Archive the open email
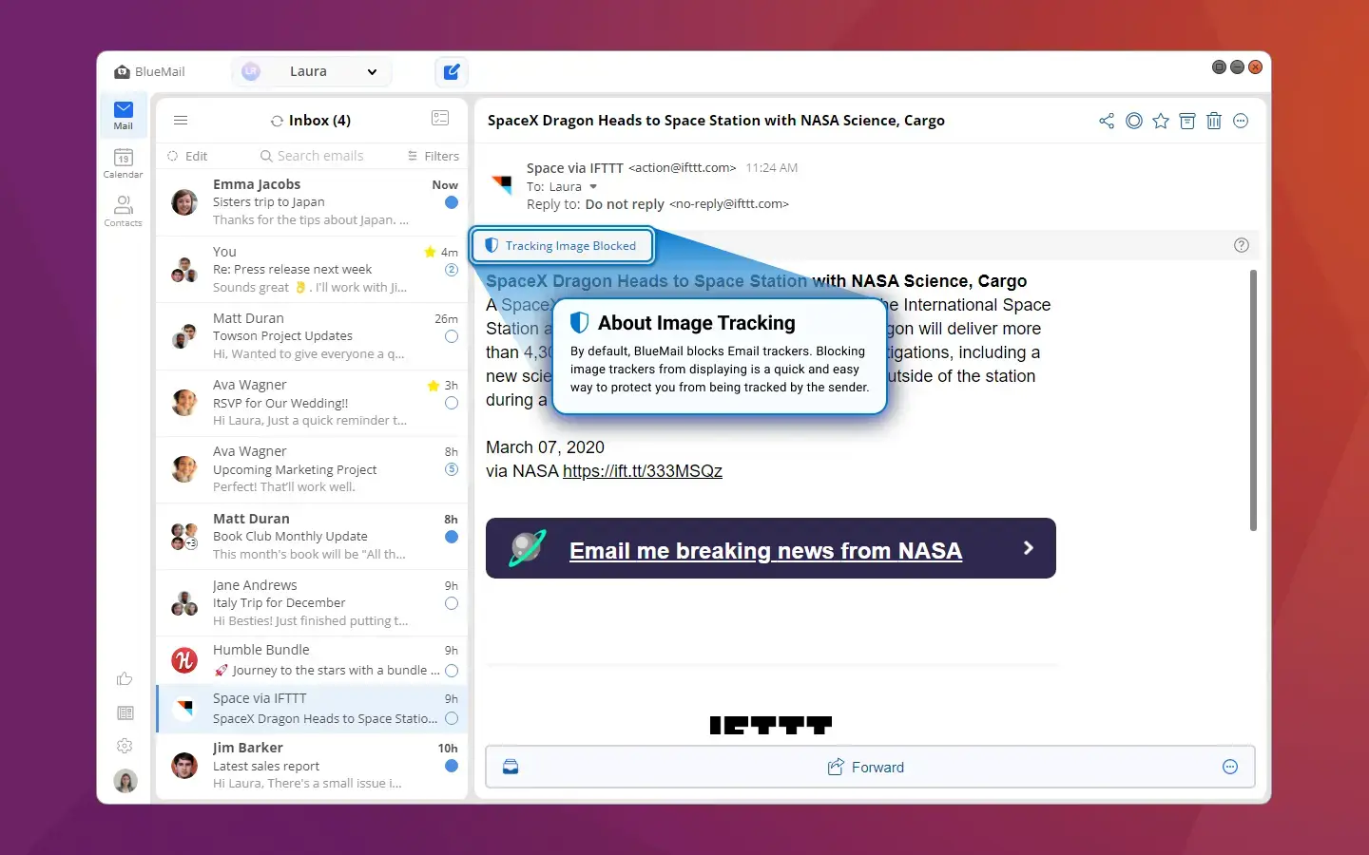 point(1187,121)
